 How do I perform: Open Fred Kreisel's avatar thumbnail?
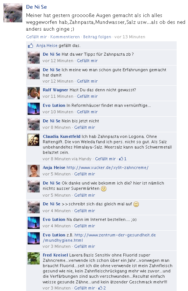[34, 258]
